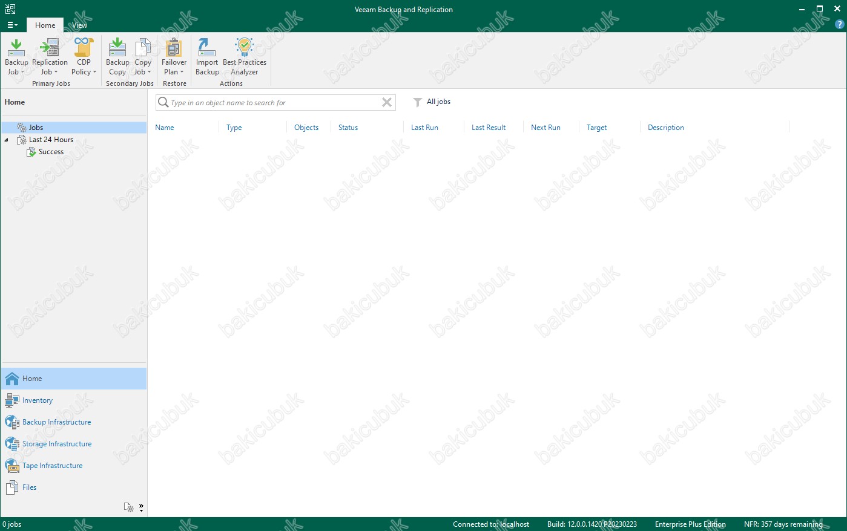The image size is (847, 531).
Task: Sort by the Target column
Action: [596, 128]
